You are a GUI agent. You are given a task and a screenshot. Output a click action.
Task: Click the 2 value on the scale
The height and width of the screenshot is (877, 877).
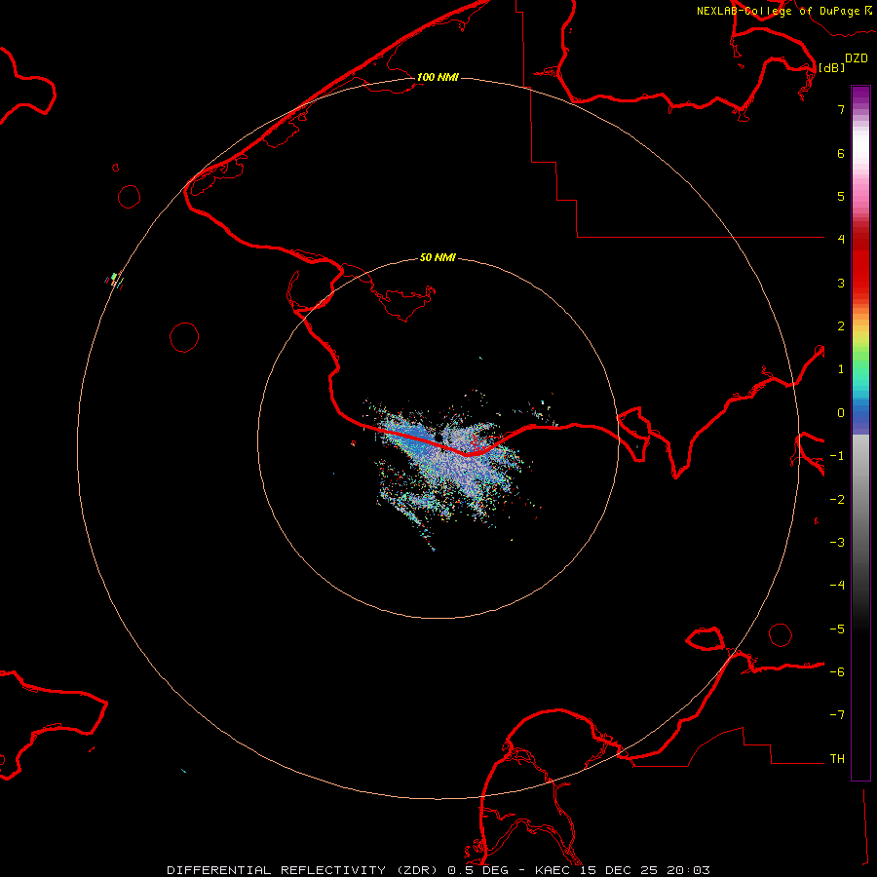[841, 326]
